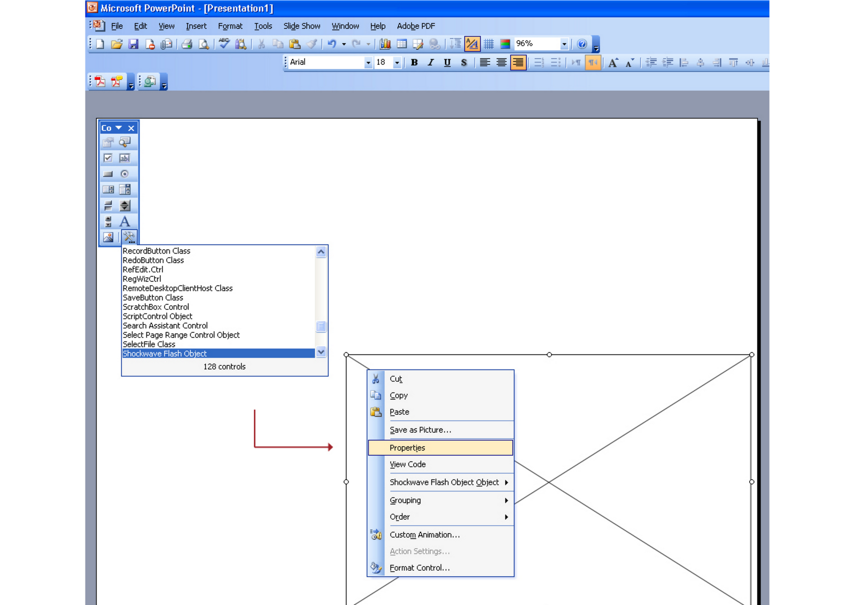Click the Undo arrow icon

(332, 44)
